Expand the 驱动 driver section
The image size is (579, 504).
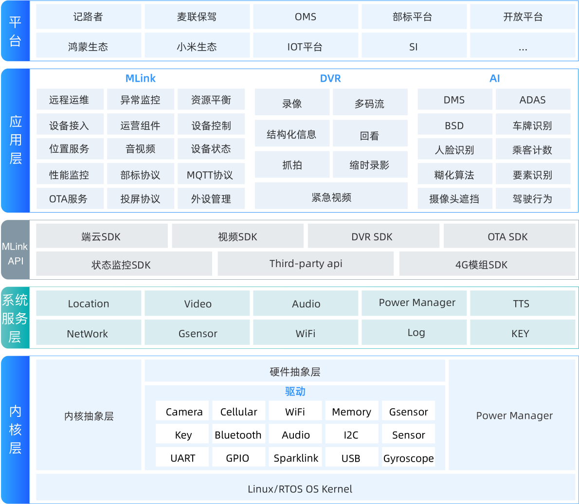(295, 392)
